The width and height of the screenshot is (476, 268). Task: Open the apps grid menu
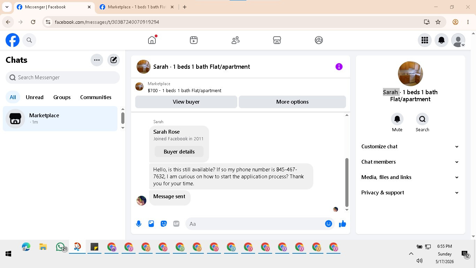click(x=425, y=40)
